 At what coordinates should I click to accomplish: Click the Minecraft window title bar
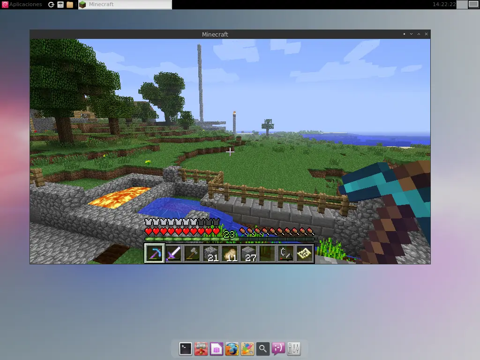(x=215, y=34)
